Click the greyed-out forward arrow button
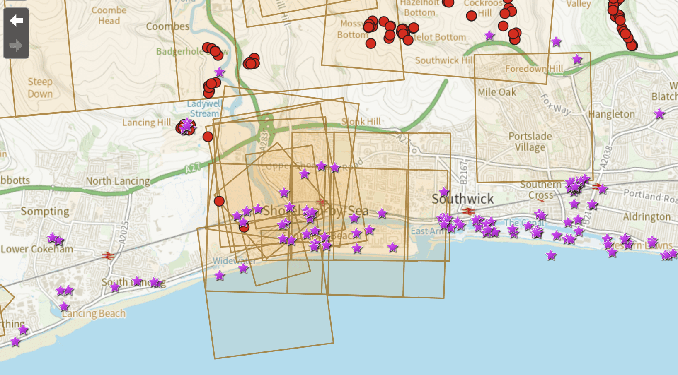 (16, 45)
